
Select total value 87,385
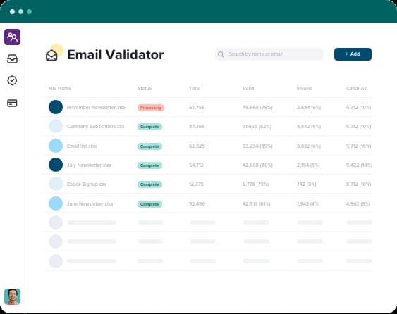197,127
